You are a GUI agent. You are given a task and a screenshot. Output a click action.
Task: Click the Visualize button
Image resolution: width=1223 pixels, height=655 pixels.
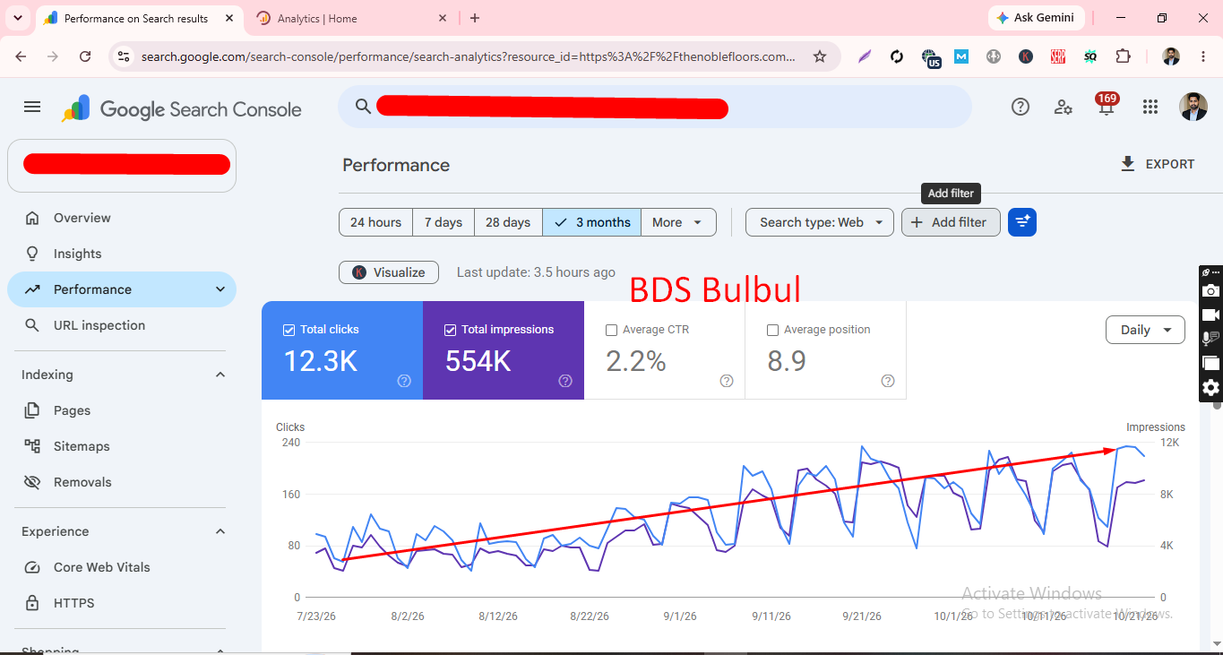pos(389,272)
